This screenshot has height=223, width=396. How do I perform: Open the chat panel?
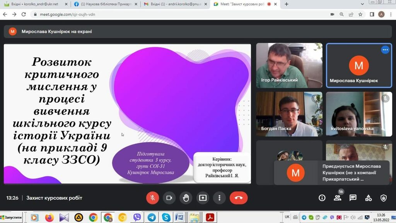click(353, 198)
